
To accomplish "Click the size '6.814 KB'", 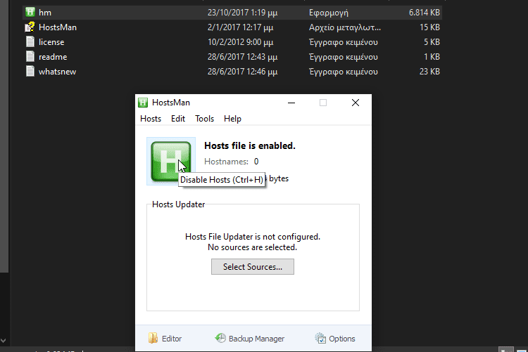I will click(425, 13).
